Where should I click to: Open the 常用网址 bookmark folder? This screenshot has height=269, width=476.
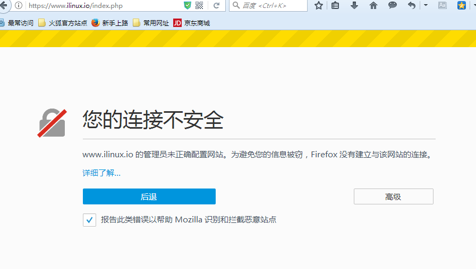151,23
